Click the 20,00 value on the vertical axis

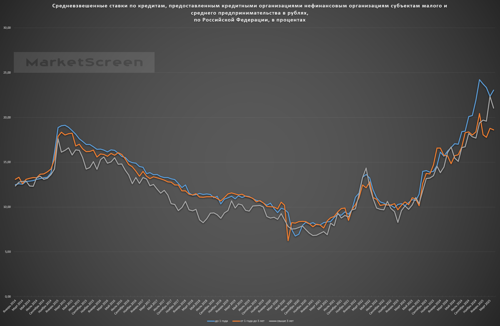pyautogui.click(x=7, y=118)
